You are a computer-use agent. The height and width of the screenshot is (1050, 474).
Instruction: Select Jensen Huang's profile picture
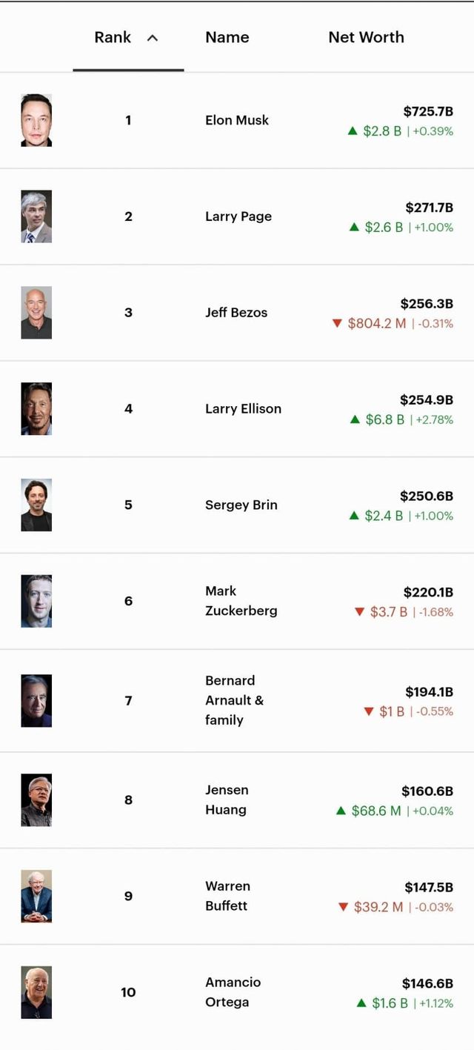(36, 800)
